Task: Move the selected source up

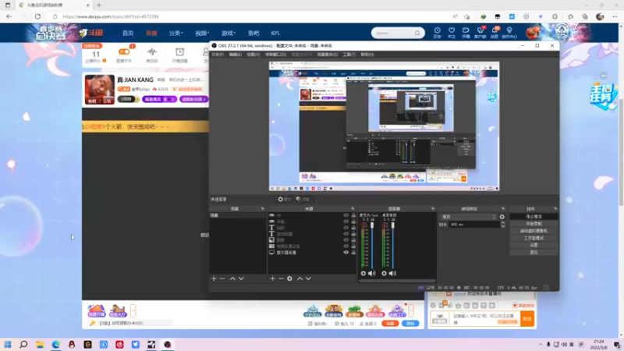Action: [300, 278]
